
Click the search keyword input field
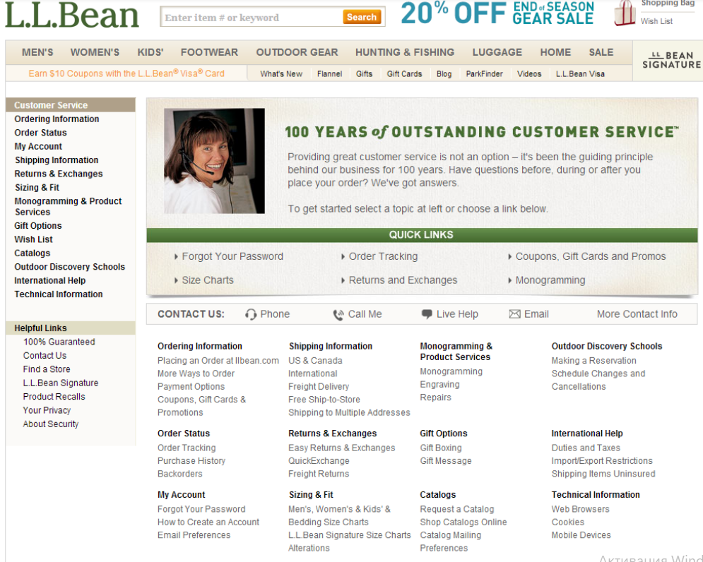coord(251,18)
